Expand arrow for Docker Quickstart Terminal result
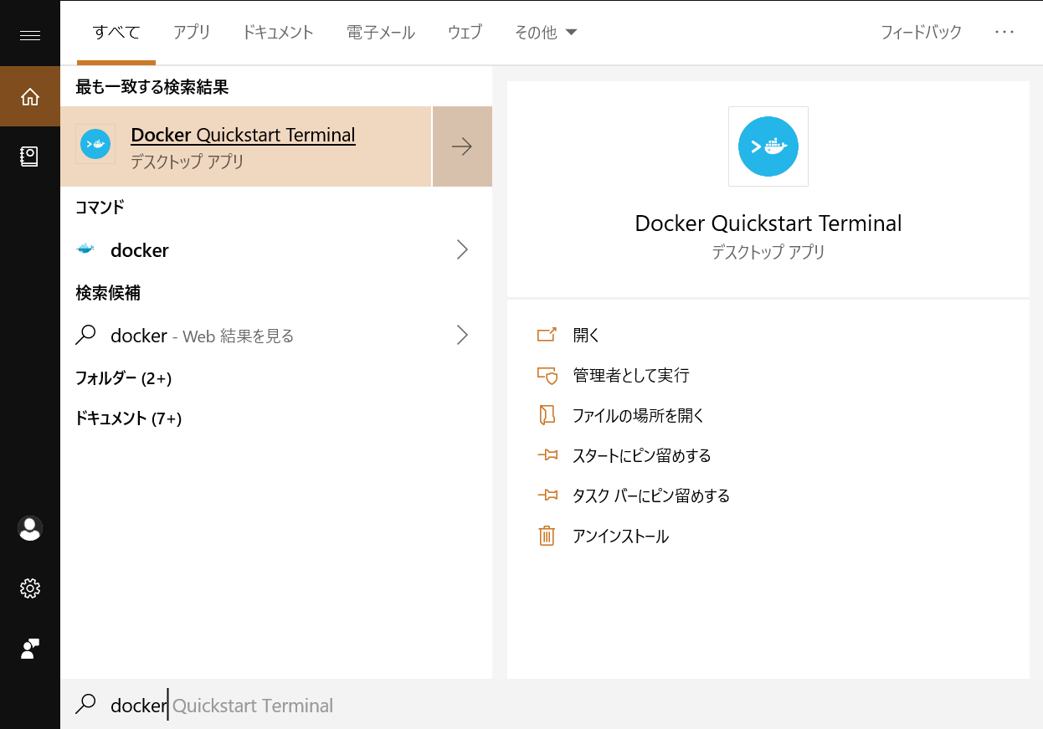This screenshot has height=729, width=1043. (x=462, y=146)
